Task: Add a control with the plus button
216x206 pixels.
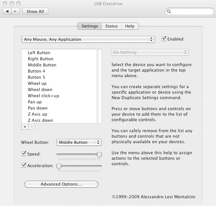Action: coord(25,127)
